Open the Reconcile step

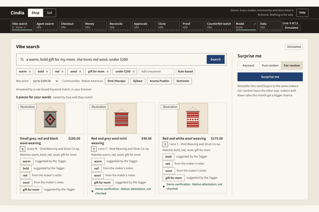coord(120,26)
